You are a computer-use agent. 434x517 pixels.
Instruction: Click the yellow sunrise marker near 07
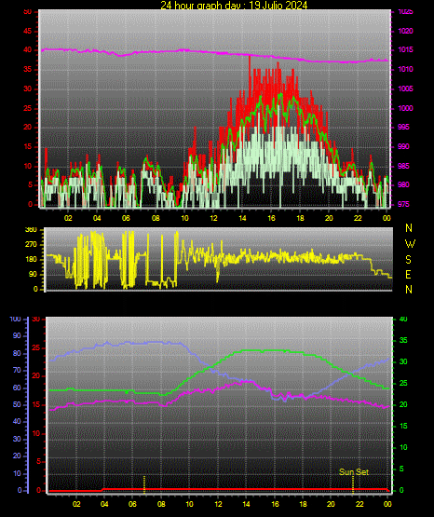click(144, 484)
